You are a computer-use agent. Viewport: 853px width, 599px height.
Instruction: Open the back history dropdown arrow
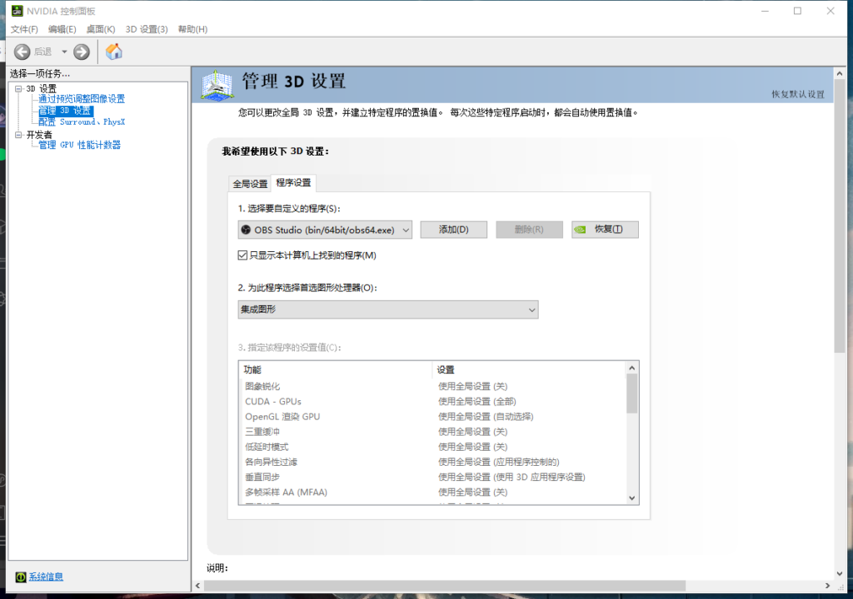coord(64,52)
